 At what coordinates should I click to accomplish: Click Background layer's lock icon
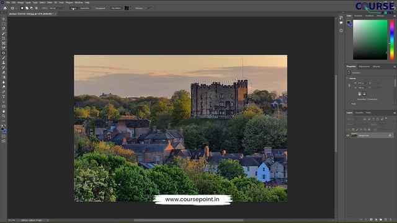(390, 136)
